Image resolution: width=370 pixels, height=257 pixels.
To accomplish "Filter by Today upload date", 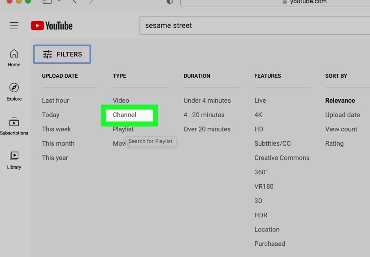I will [x=51, y=115].
